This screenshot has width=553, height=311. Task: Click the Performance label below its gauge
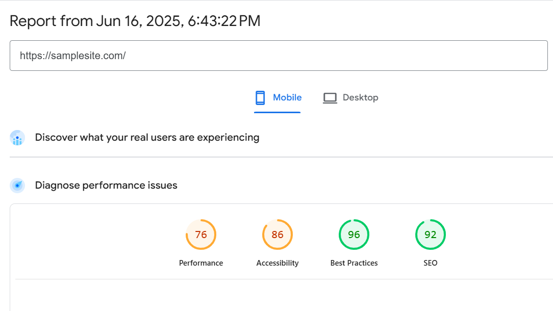coord(201,263)
